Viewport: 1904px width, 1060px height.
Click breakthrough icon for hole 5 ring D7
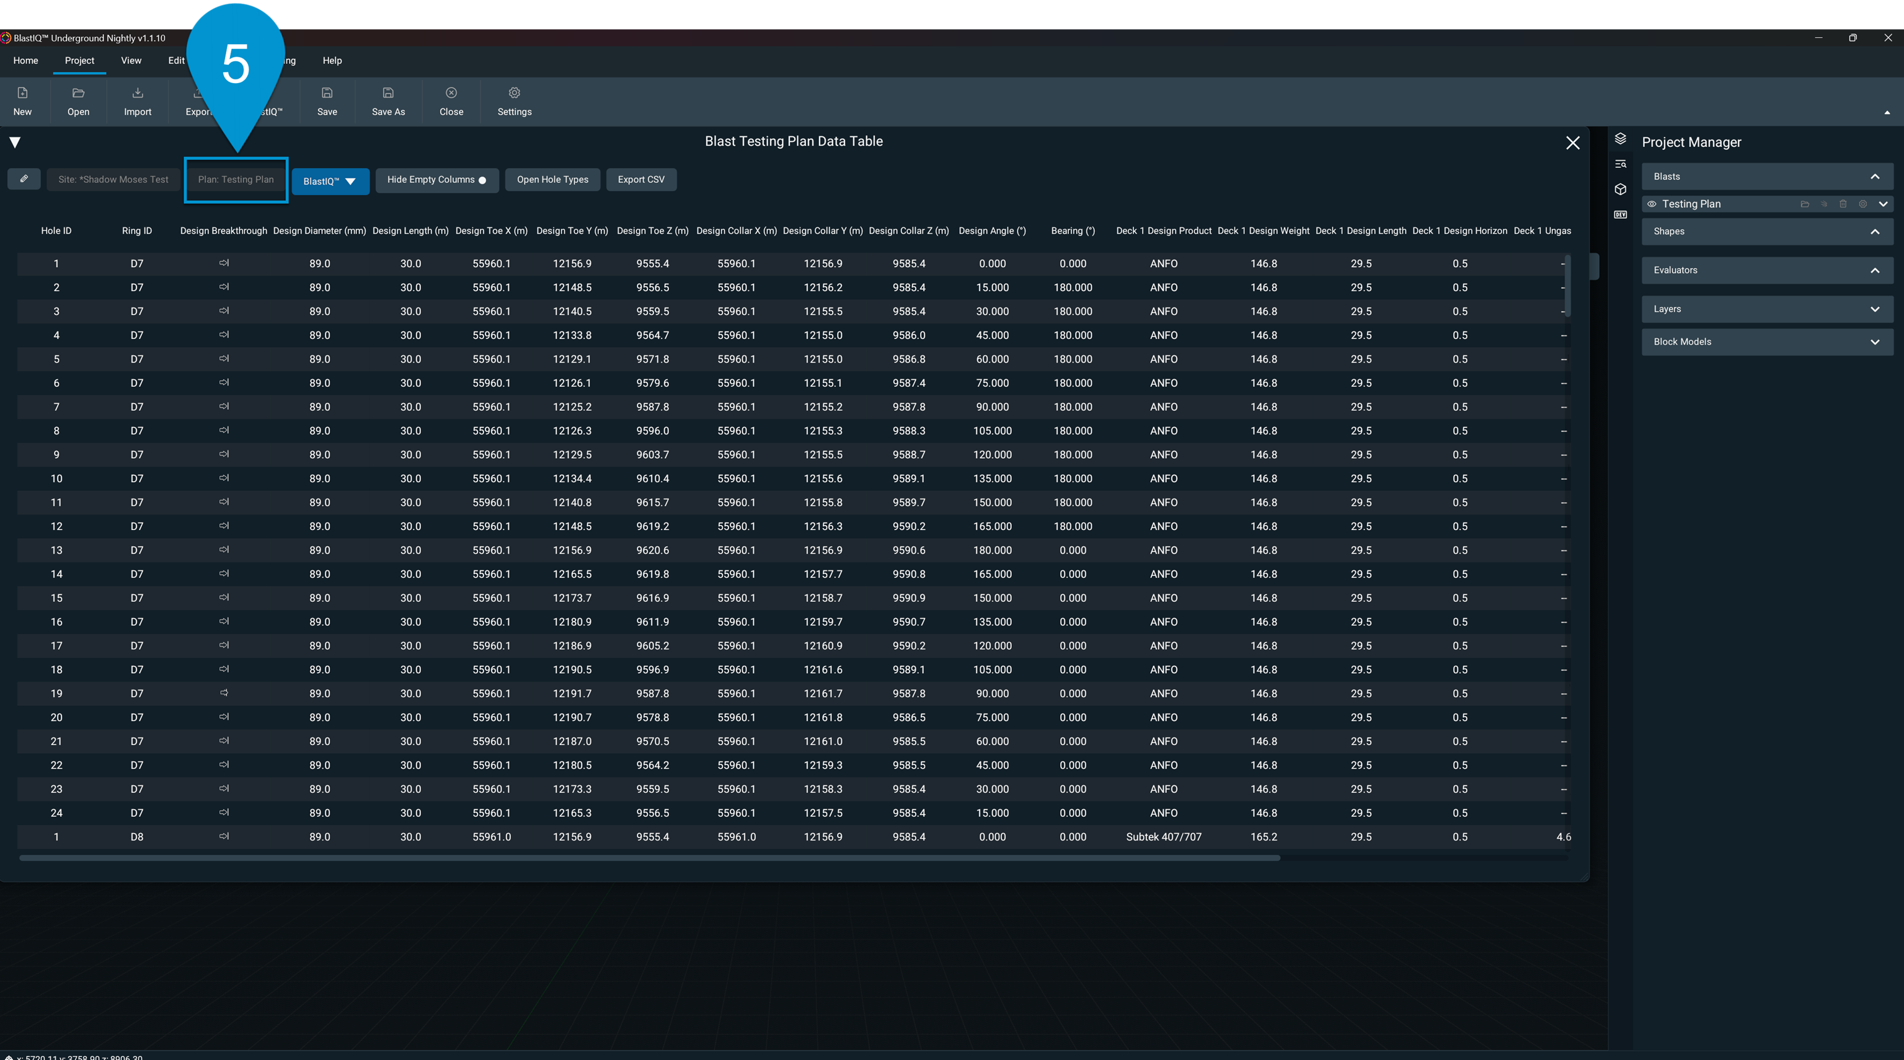pos(224,358)
